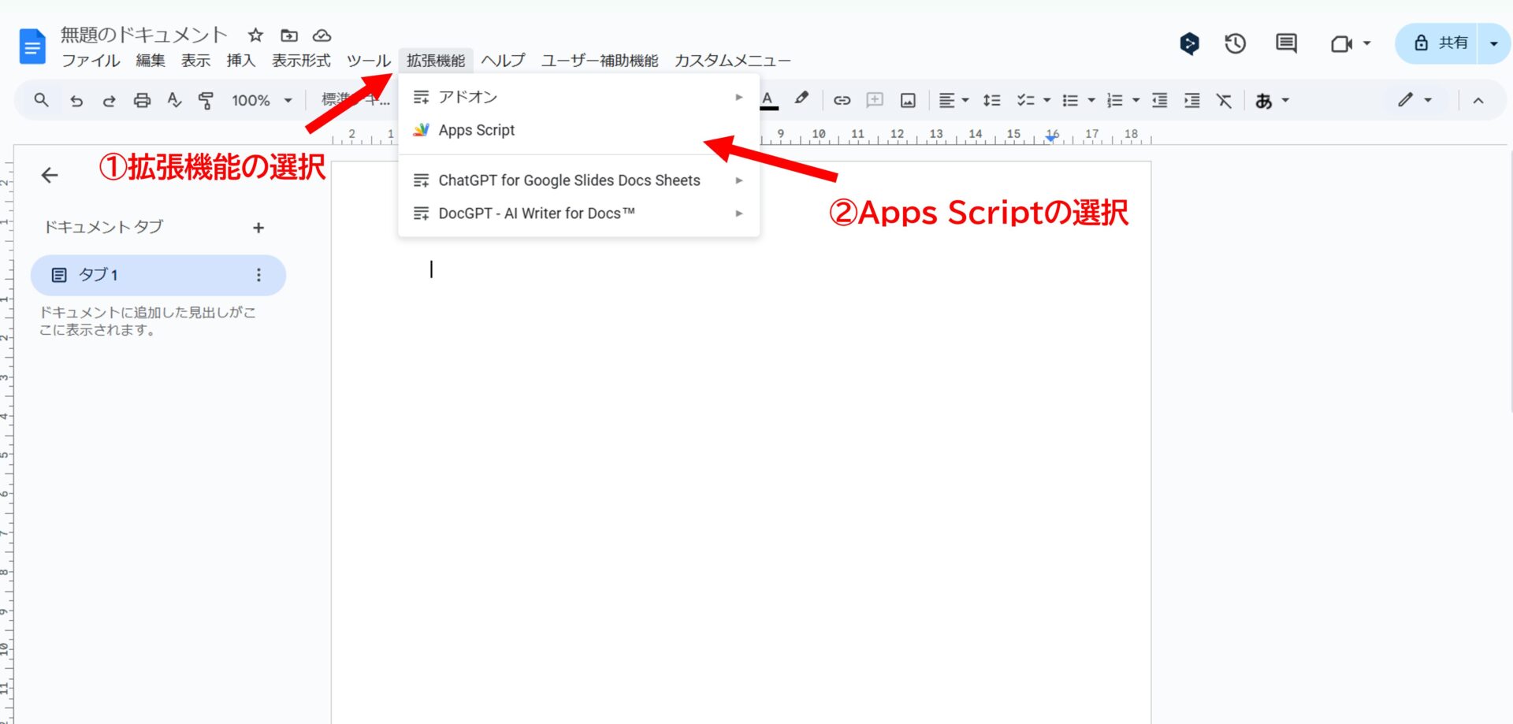Click the paint format roller icon

coord(206,100)
